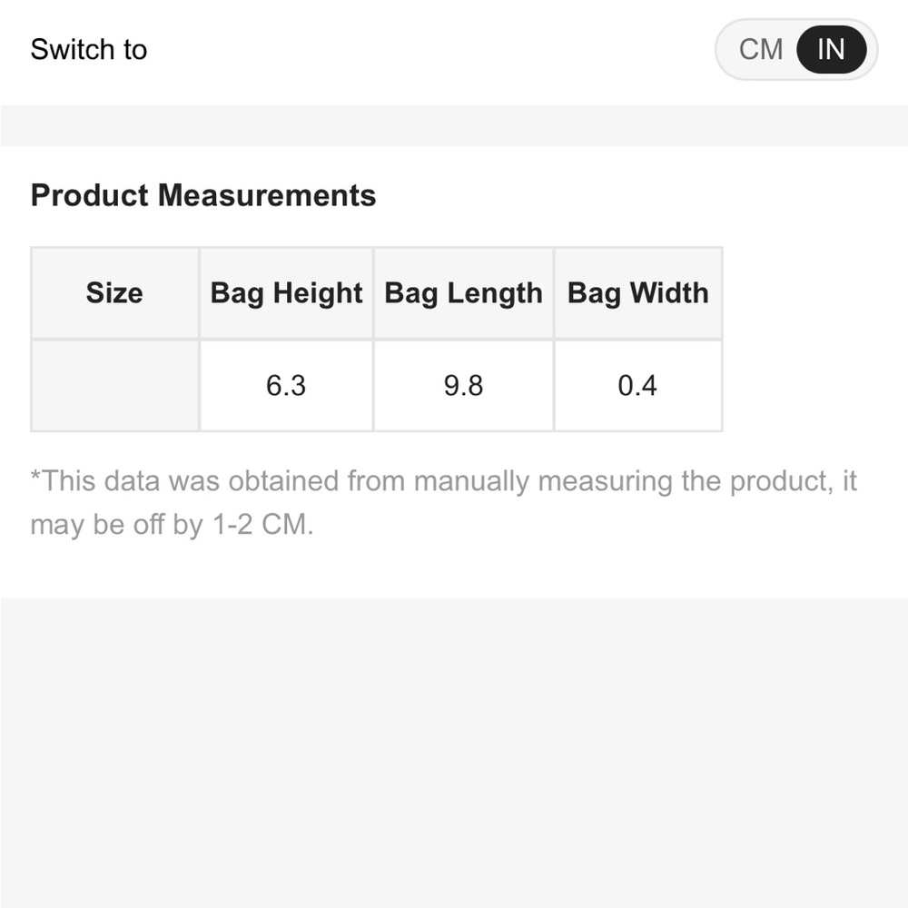This screenshot has height=908, width=908.
Task: Click the asterisk starting the disclaimer
Action: (x=36, y=478)
